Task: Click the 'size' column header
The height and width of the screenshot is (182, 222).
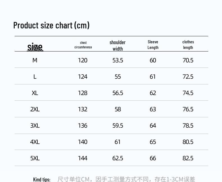Action: click(x=35, y=47)
